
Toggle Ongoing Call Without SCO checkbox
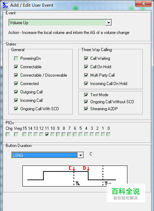tap(86, 102)
